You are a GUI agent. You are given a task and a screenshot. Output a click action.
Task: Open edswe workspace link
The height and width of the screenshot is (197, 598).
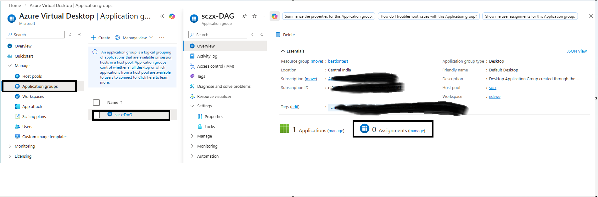495,96
